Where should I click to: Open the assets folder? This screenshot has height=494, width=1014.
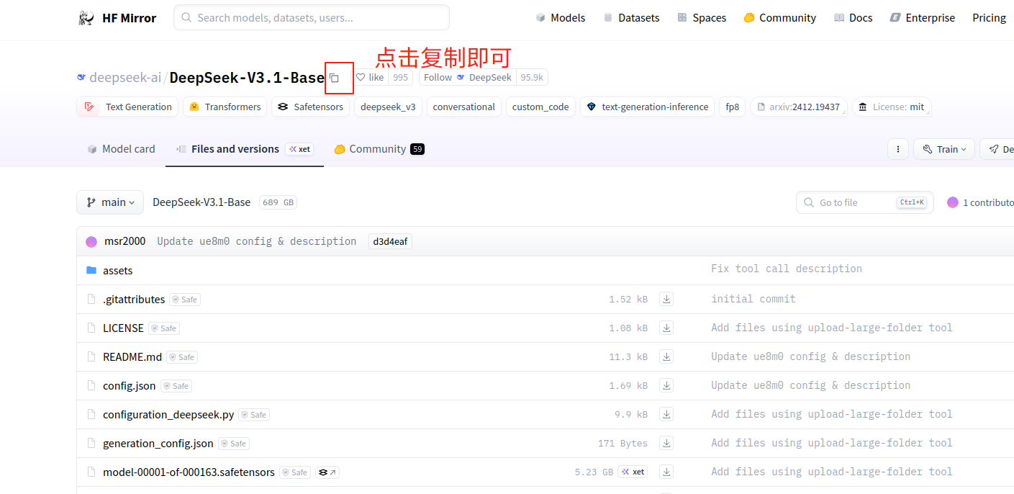pyautogui.click(x=117, y=270)
